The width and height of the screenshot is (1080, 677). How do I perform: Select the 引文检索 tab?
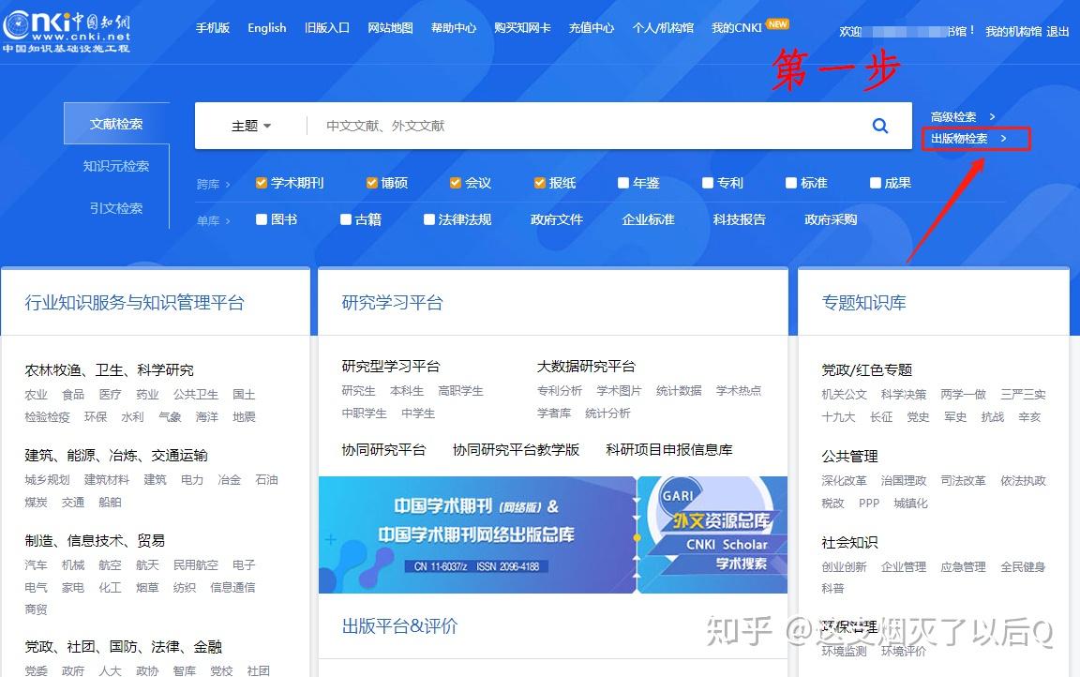[x=116, y=208]
